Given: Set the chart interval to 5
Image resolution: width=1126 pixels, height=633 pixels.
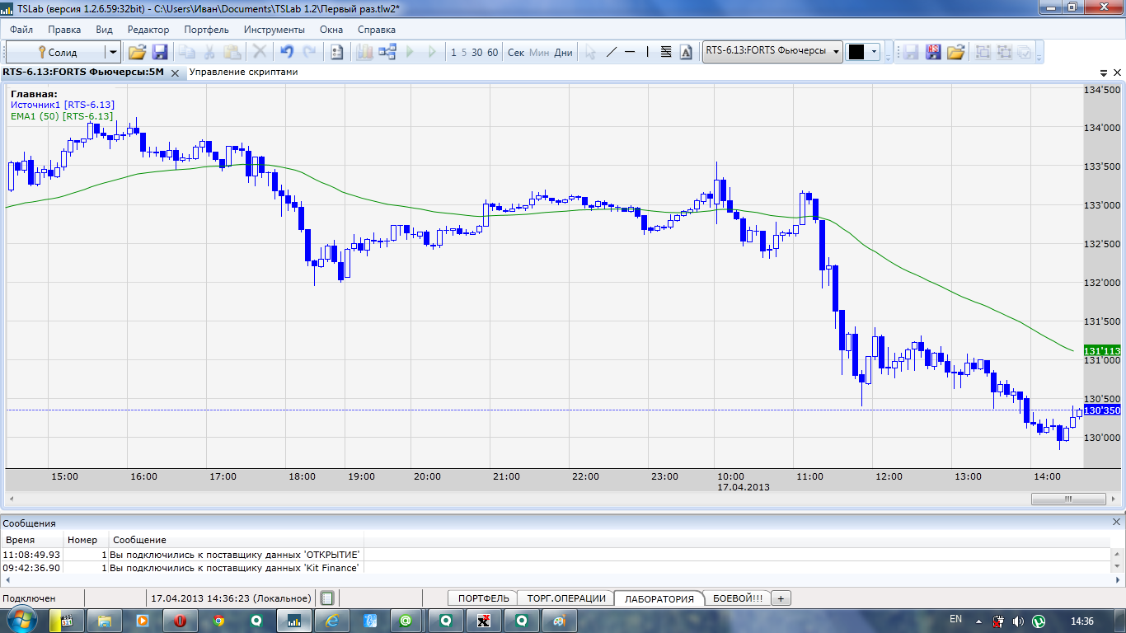Looking at the screenshot, I should (464, 52).
